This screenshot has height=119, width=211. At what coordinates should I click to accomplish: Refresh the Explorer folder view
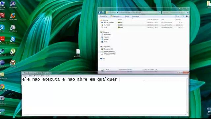coord(160,12)
